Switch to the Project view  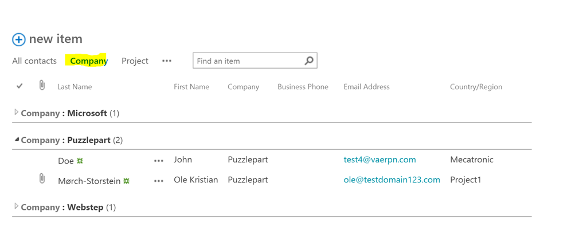[135, 61]
